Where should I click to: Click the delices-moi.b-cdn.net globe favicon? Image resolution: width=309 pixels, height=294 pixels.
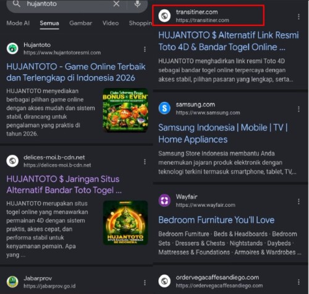(12, 161)
